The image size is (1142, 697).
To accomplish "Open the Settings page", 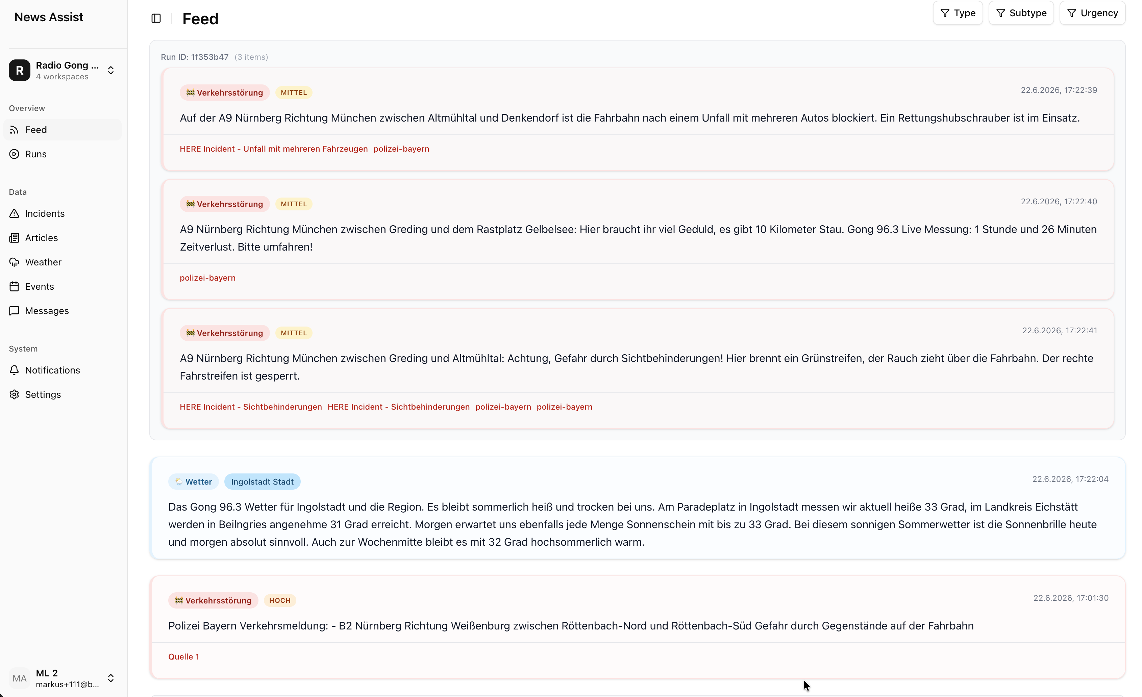I will tap(62, 394).
